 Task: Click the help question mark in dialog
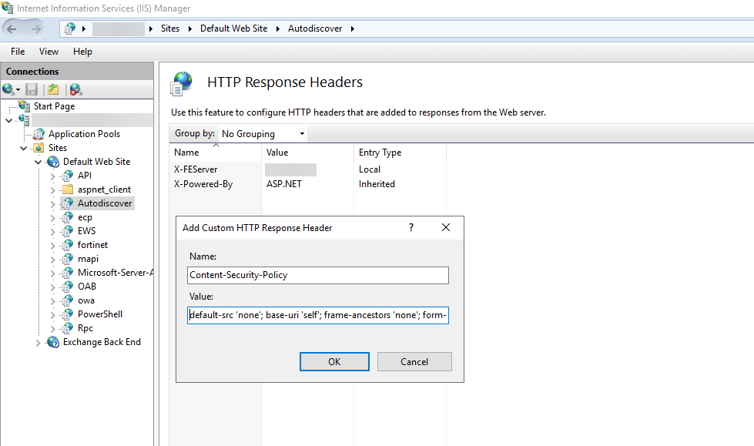[x=411, y=227]
